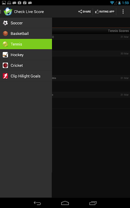Collapse the navigation drawer via hamburger icon
Viewport: 130px width, 208px height.
coord(1,12)
